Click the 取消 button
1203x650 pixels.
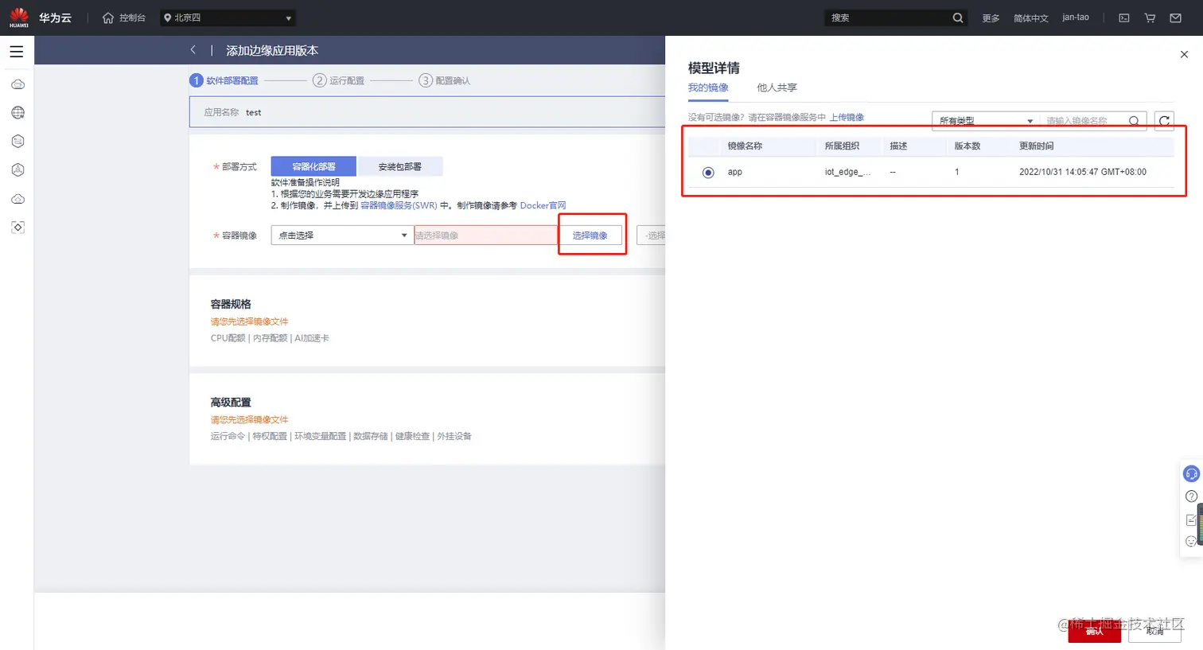pyautogui.click(x=1154, y=631)
